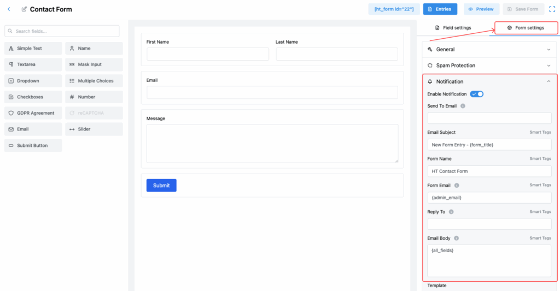Toggle the Enable Notification switch
The image size is (560, 291).
(477, 94)
